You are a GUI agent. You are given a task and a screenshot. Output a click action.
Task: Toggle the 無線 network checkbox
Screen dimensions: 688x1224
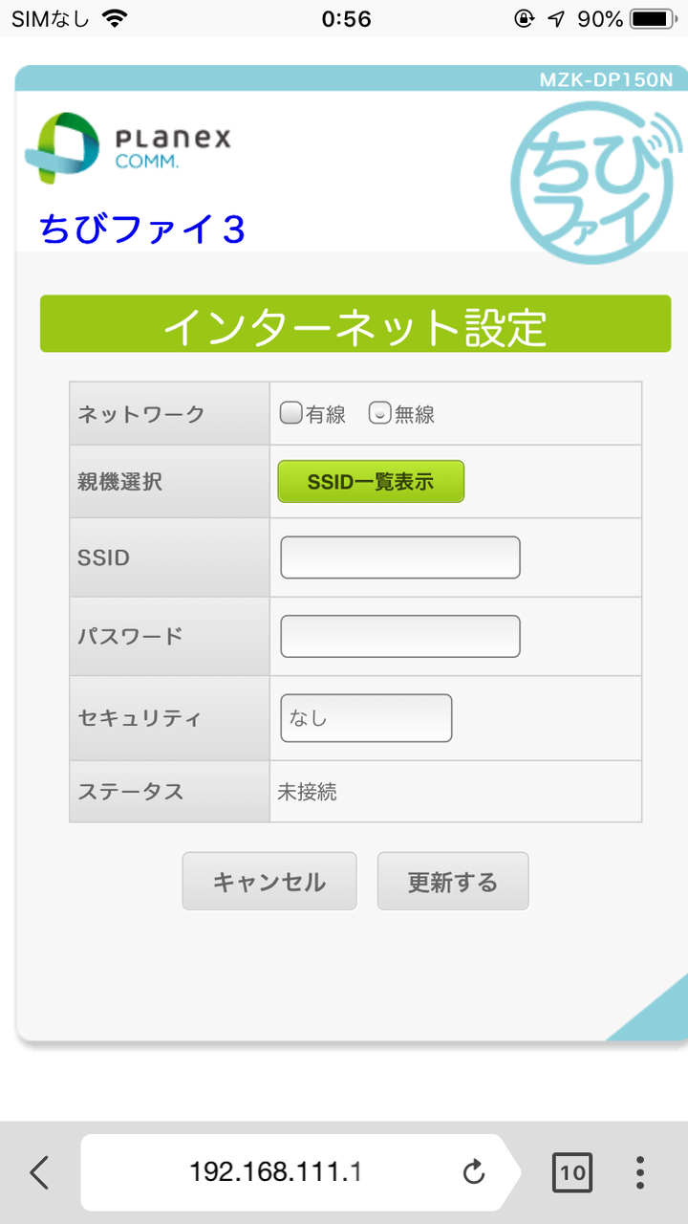click(x=379, y=412)
